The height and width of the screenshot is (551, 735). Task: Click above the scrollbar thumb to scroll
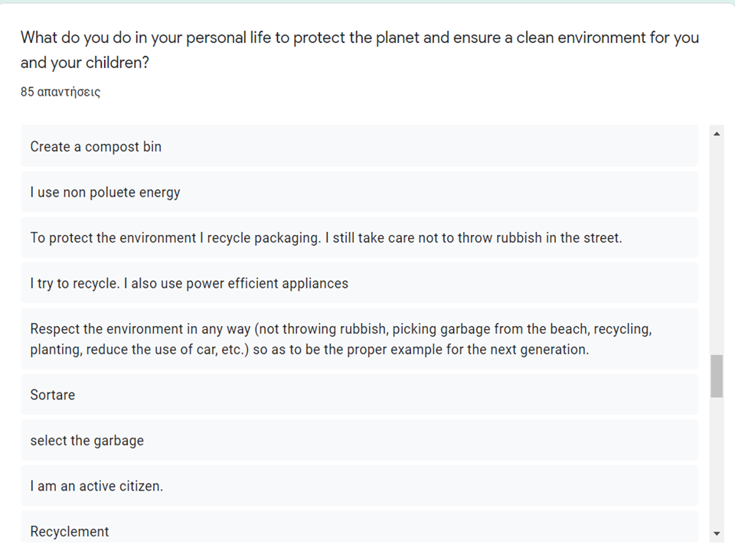coord(717,245)
